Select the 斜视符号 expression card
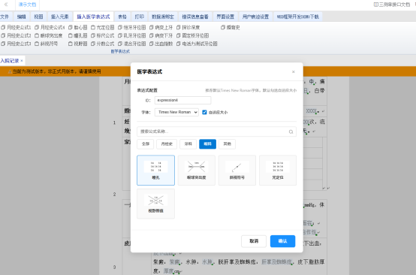The height and width of the screenshot is (275, 416). tap(237, 170)
